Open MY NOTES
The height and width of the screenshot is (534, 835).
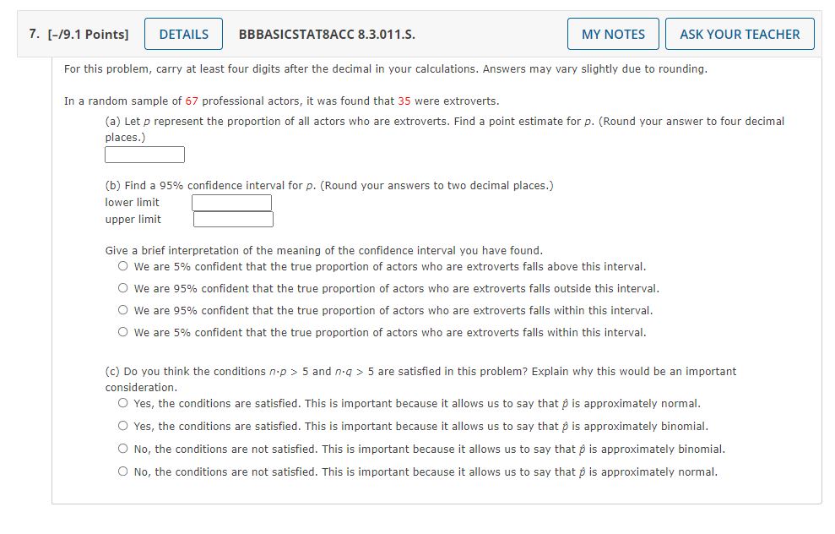click(x=613, y=34)
